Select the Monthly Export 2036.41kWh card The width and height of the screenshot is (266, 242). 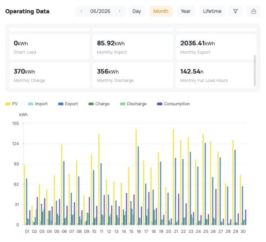tap(216, 47)
